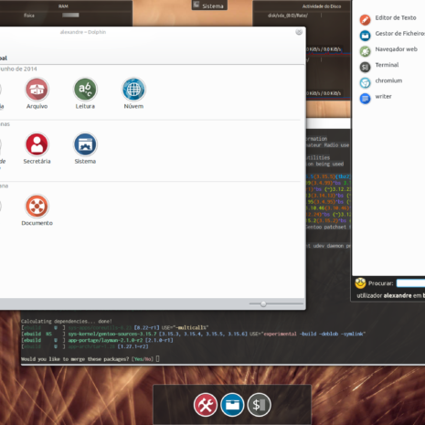Open the Sistema folder in Dolphin

(85, 144)
